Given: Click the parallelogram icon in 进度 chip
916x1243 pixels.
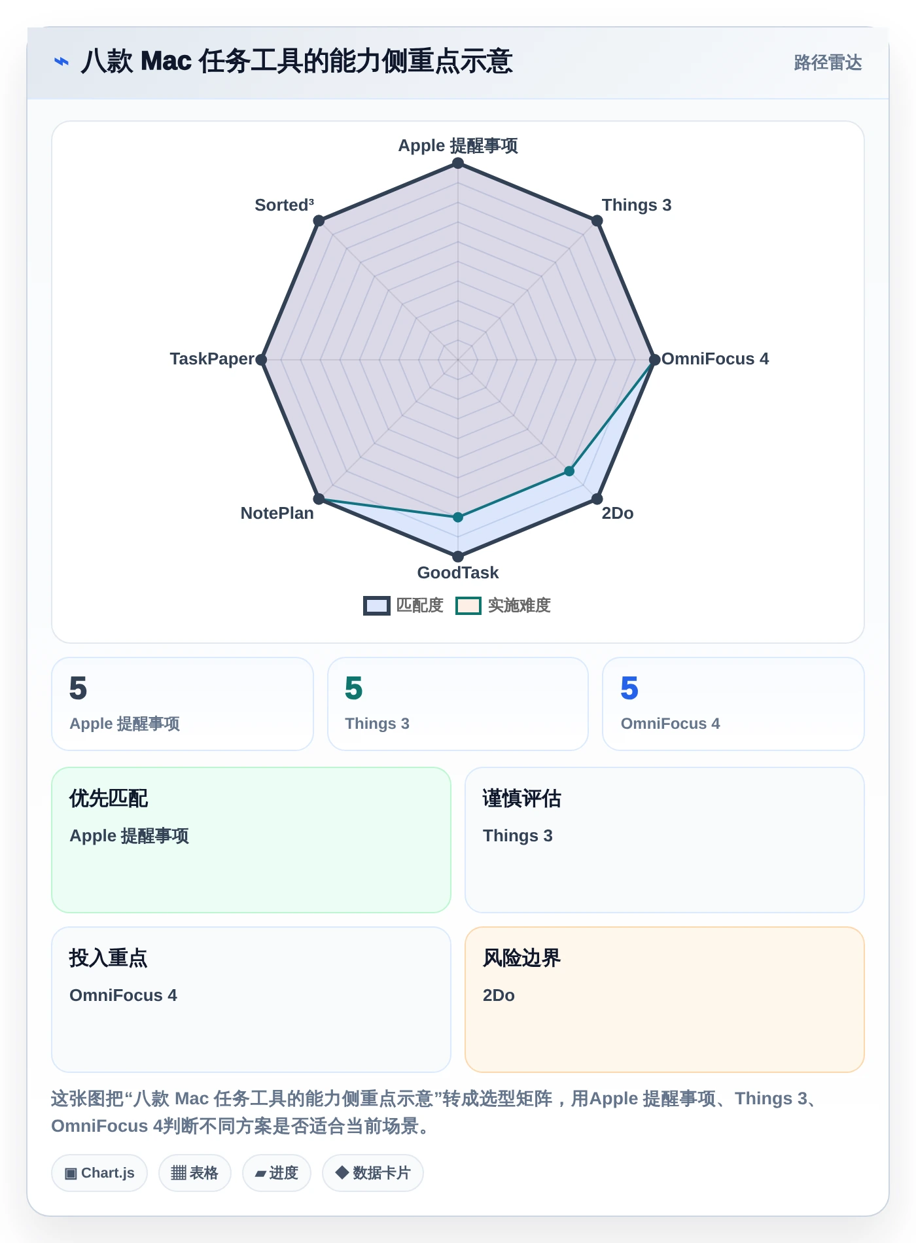Looking at the screenshot, I should [x=260, y=1174].
